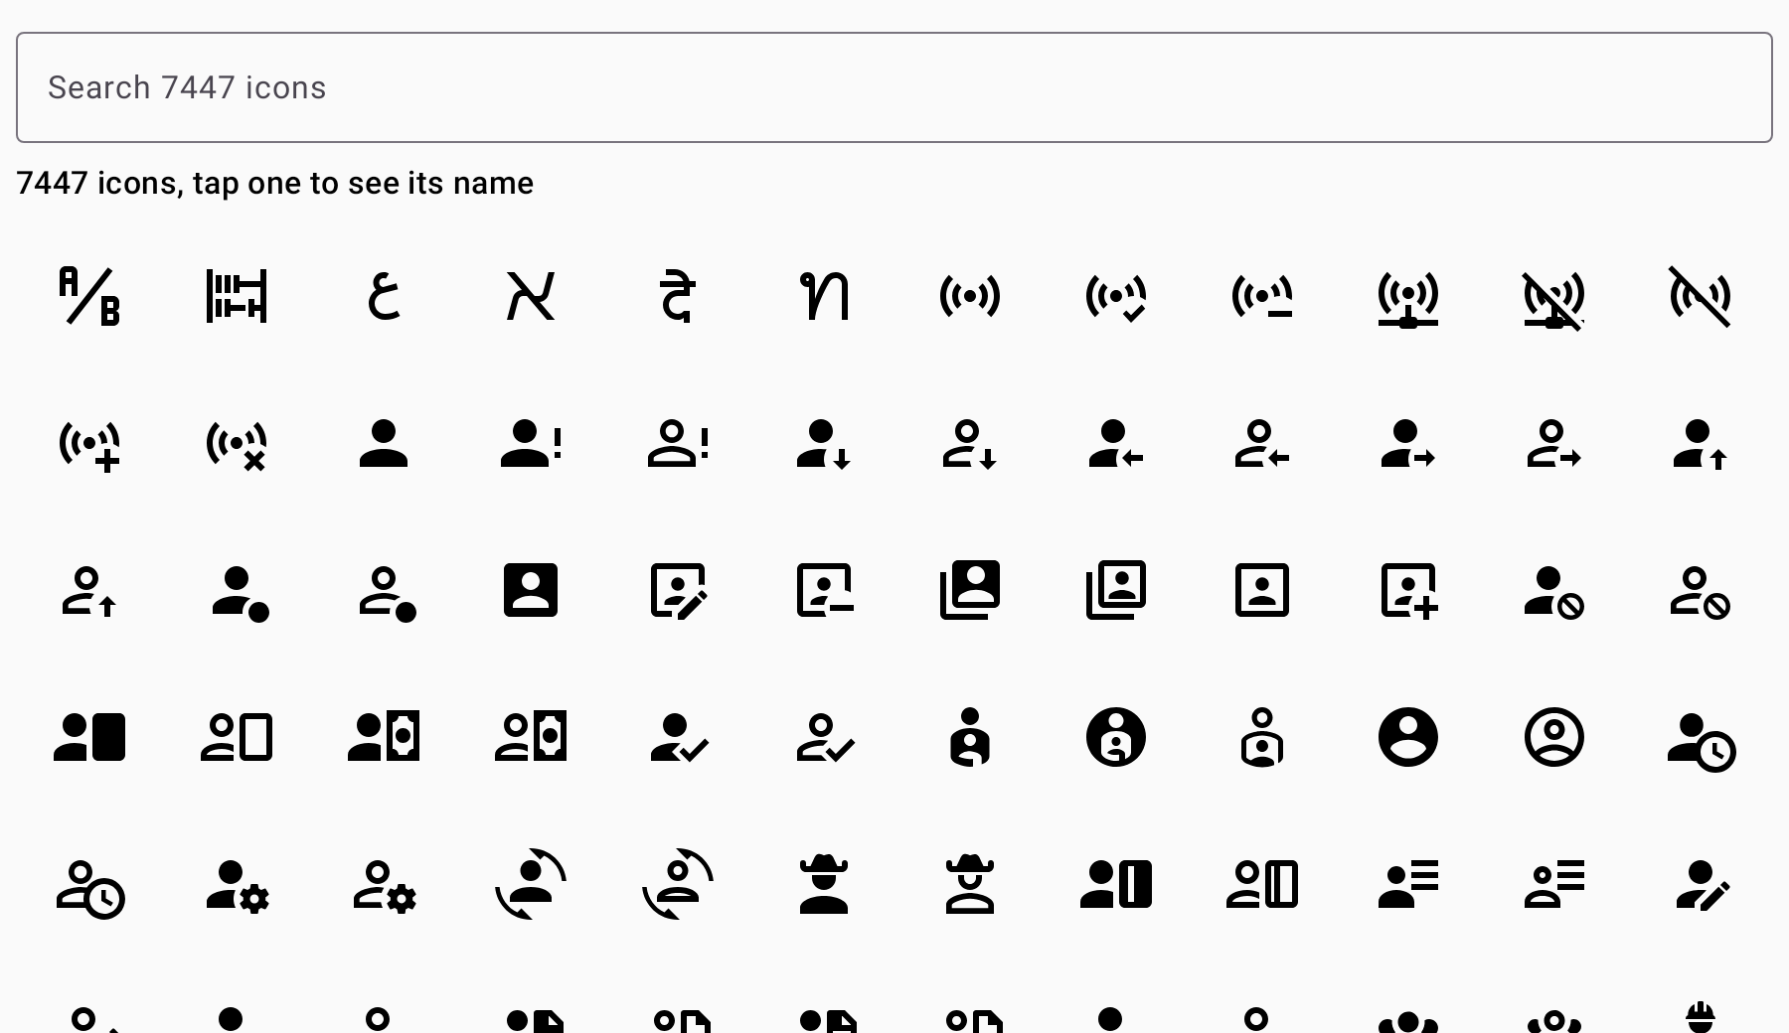Select the outlined account arrow-up icon
Screen dimensions: 1789x1033
(89, 591)
